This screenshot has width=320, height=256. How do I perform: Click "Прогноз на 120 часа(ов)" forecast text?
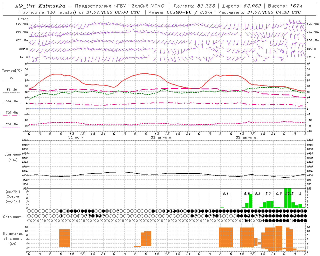coord(48,12)
